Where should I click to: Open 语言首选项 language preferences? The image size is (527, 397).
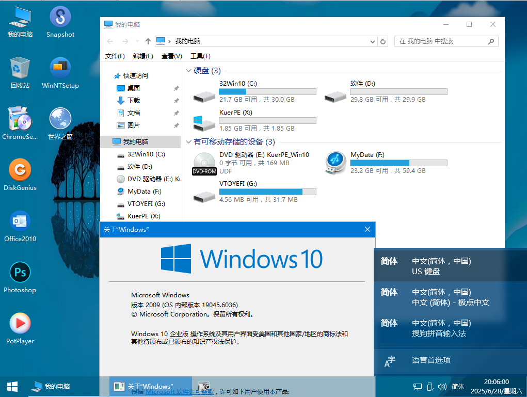[x=451, y=360]
